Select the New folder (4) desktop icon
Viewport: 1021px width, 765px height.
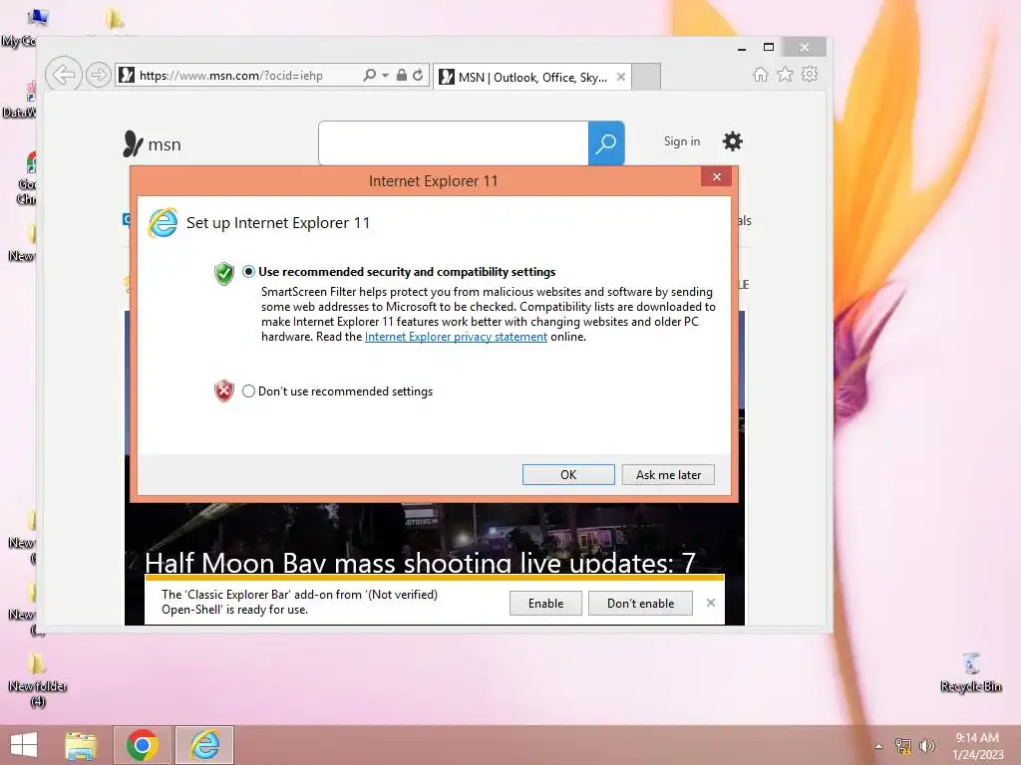pyautogui.click(x=38, y=680)
